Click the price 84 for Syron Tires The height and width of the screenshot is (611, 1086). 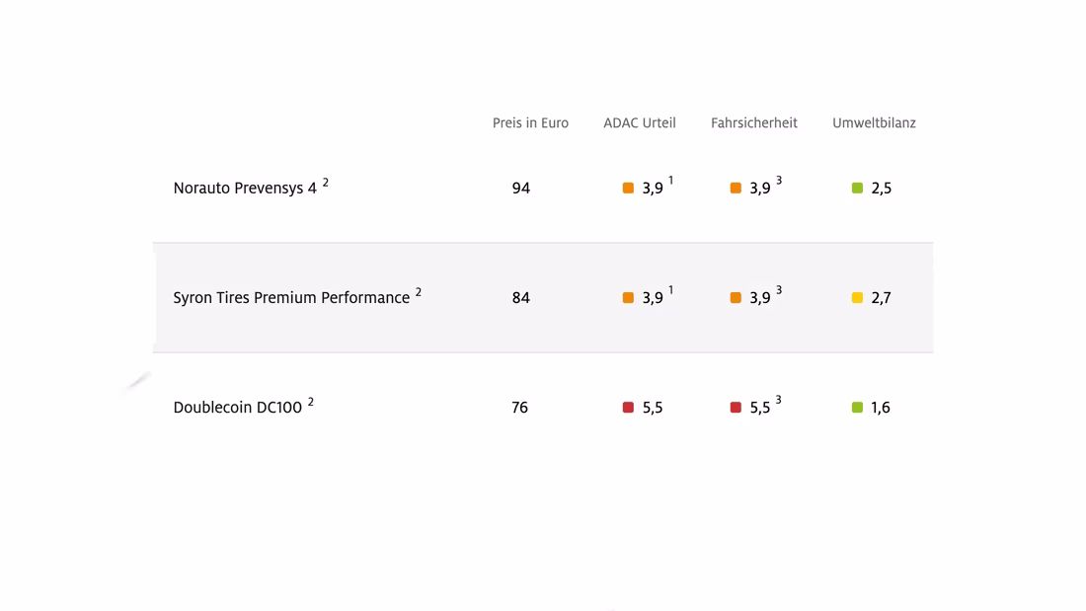(x=521, y=298)
